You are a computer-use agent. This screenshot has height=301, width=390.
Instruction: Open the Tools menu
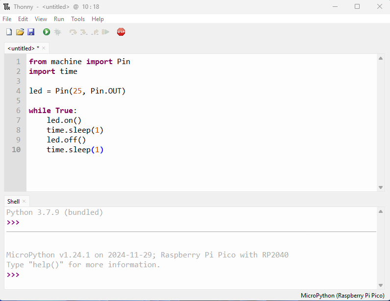tap(78, 19)
